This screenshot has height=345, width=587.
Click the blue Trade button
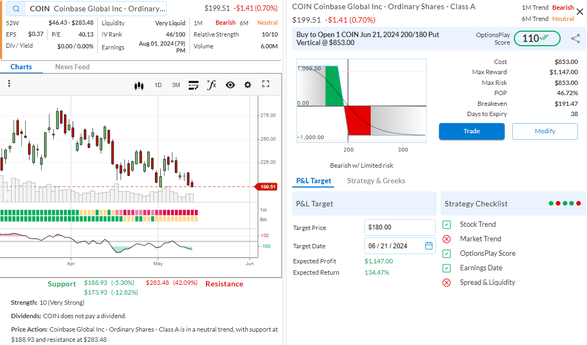point(472,131)
